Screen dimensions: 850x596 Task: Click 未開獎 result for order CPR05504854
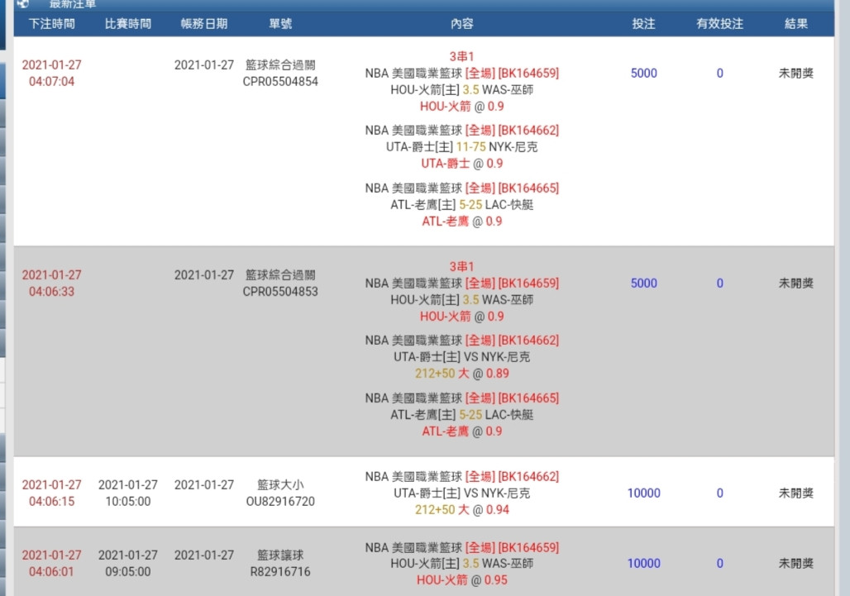[795, 73]
